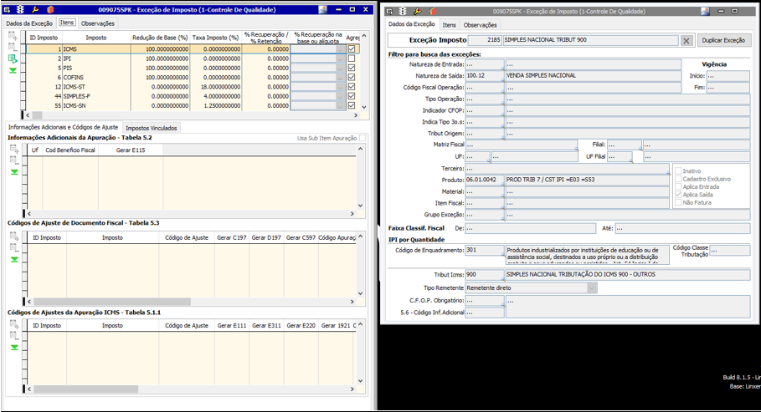
Task: Click the Duplicar Exceção button
Action: point(723,40)
